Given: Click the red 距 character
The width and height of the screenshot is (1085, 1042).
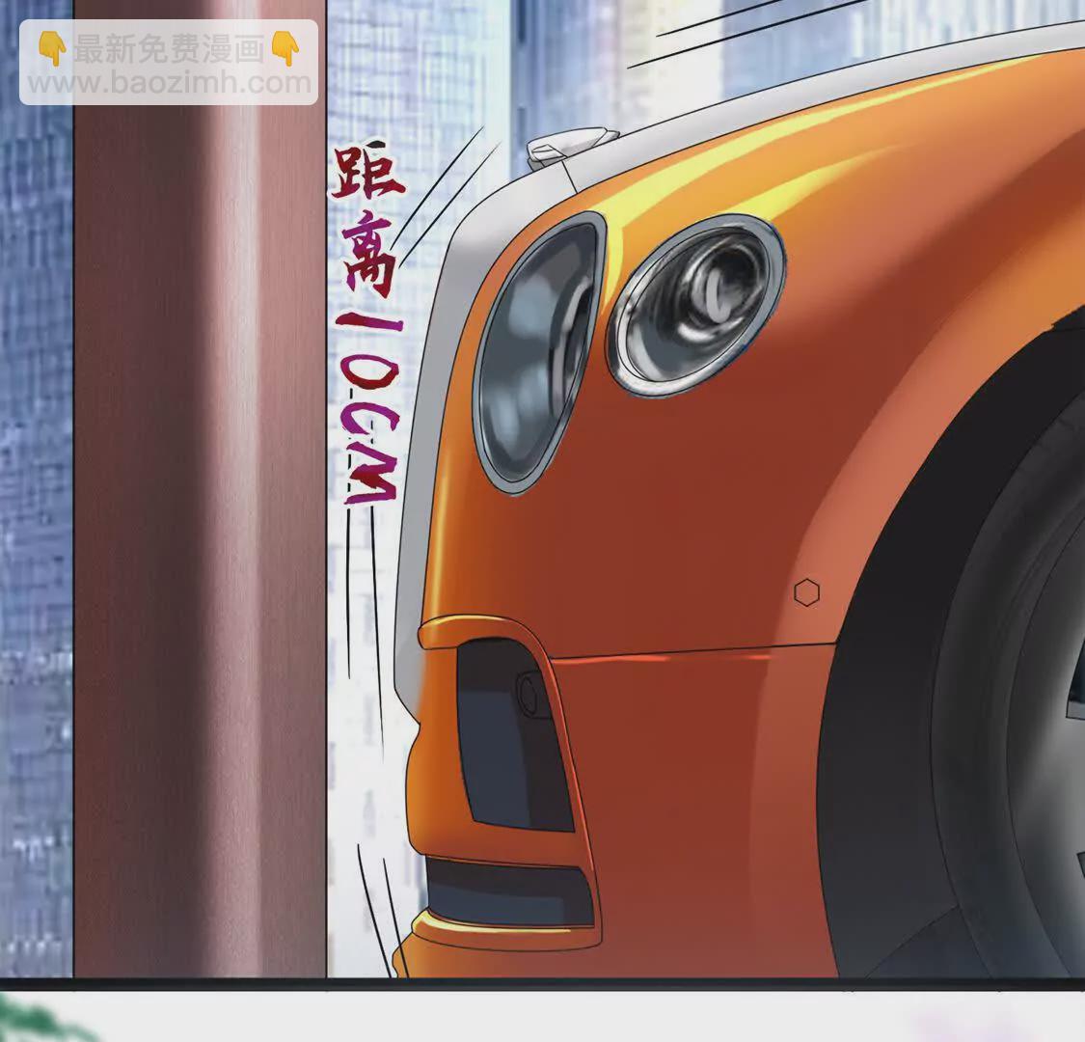Looking at the screenshot, I should (x=366, y=176).
